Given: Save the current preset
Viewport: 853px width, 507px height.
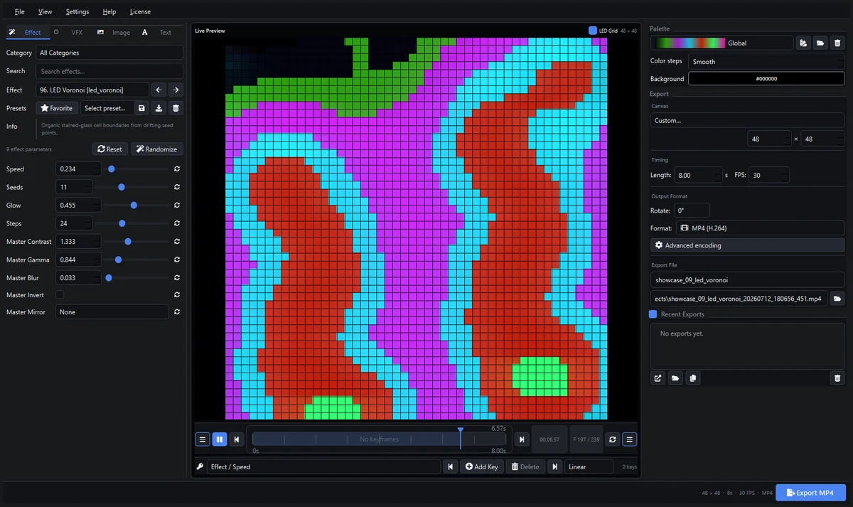Looking at the screenshot, I should 142,108.
